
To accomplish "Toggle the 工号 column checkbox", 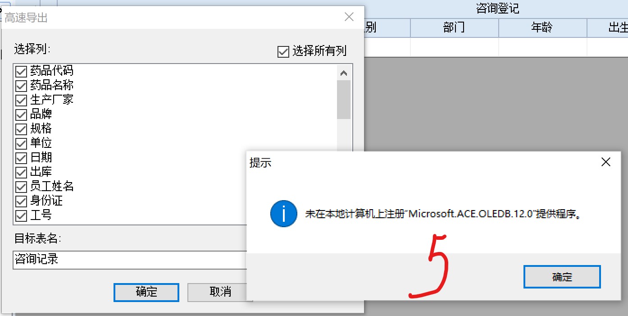I will [21, 215].
